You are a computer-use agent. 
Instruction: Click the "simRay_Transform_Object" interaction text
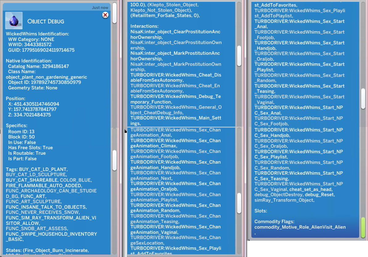tap(284, 200)
